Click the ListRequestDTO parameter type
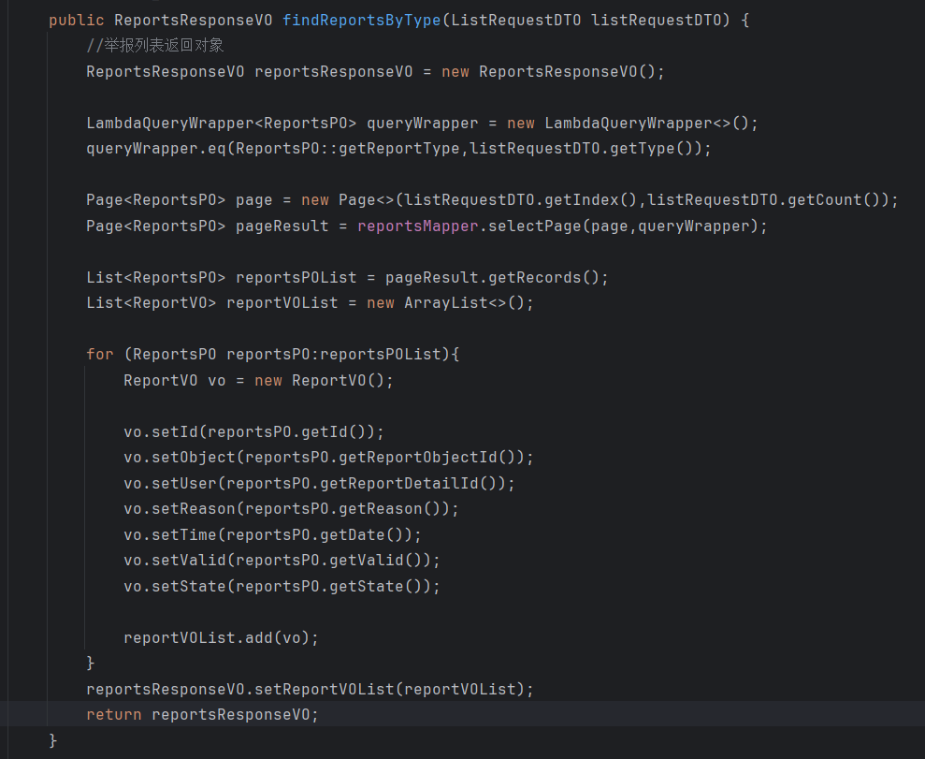This screenshot has height=759, width=925. [516, 20]
